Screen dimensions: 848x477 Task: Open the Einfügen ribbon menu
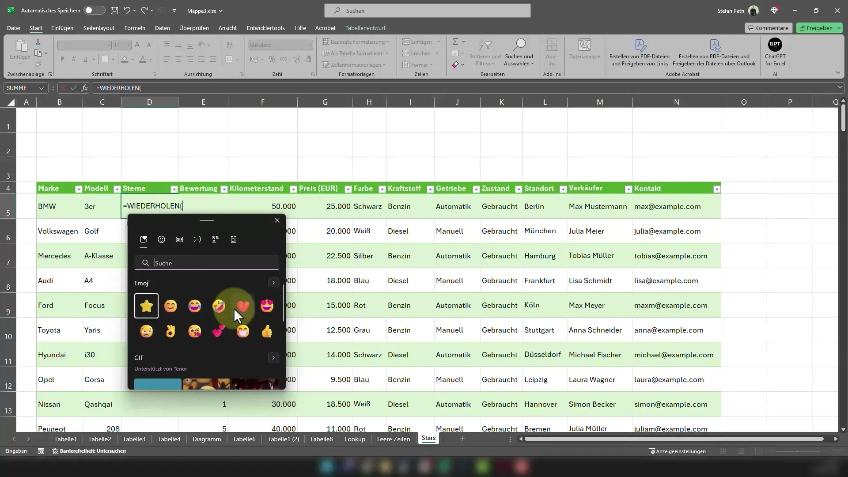click(62, 27)
